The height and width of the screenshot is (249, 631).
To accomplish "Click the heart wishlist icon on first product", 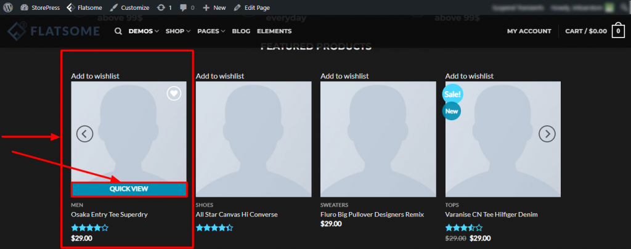I will tap(174, 93).
